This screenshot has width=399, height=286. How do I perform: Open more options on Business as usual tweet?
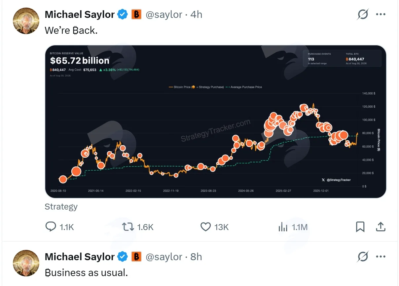pyautogui.click(x=381, y=257)
